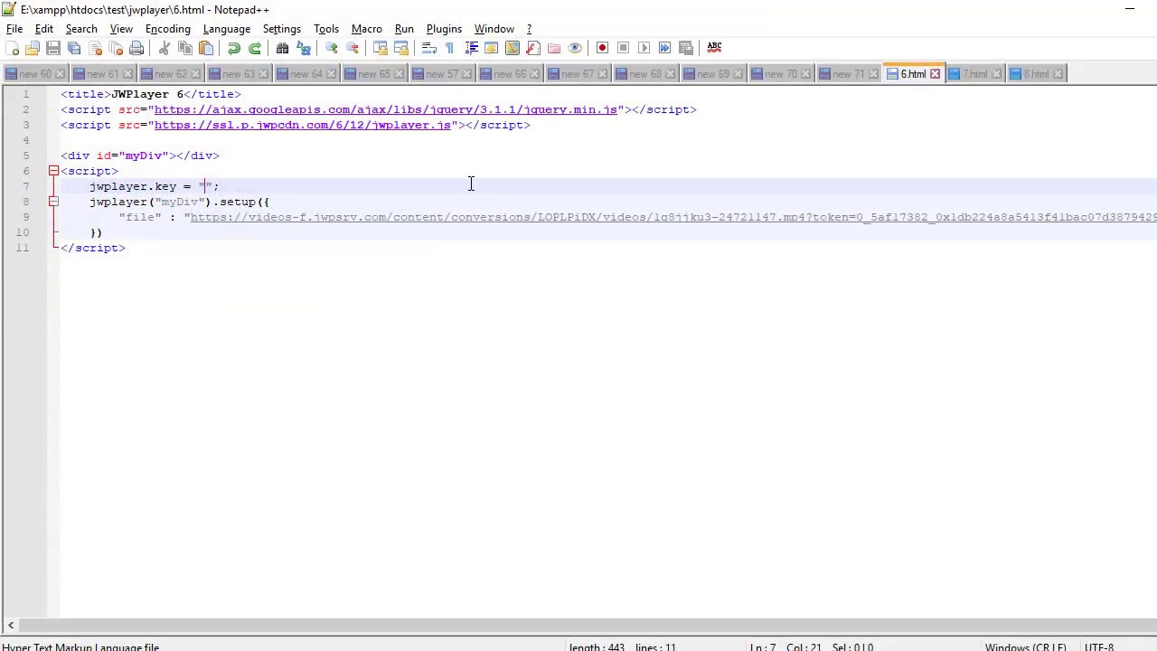Open the View menu
The width and height of the screenshot is (1157, 651).
click(121, 29)
